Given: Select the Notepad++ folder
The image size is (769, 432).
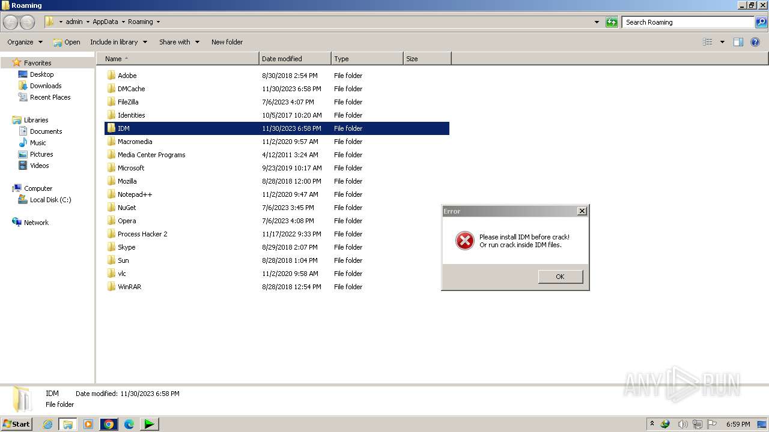Looking at the screenshot, I should point(276,194).
